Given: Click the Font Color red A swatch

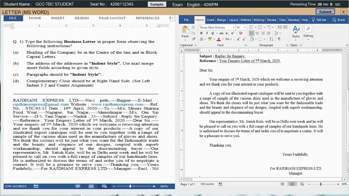Looking at the screenshot, I should pos(218,39).
